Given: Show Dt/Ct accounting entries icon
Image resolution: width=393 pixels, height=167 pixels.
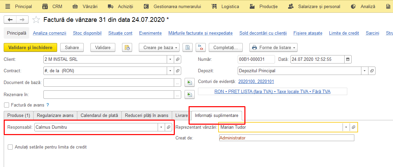Looking at the screenshot, I should 200,47.
